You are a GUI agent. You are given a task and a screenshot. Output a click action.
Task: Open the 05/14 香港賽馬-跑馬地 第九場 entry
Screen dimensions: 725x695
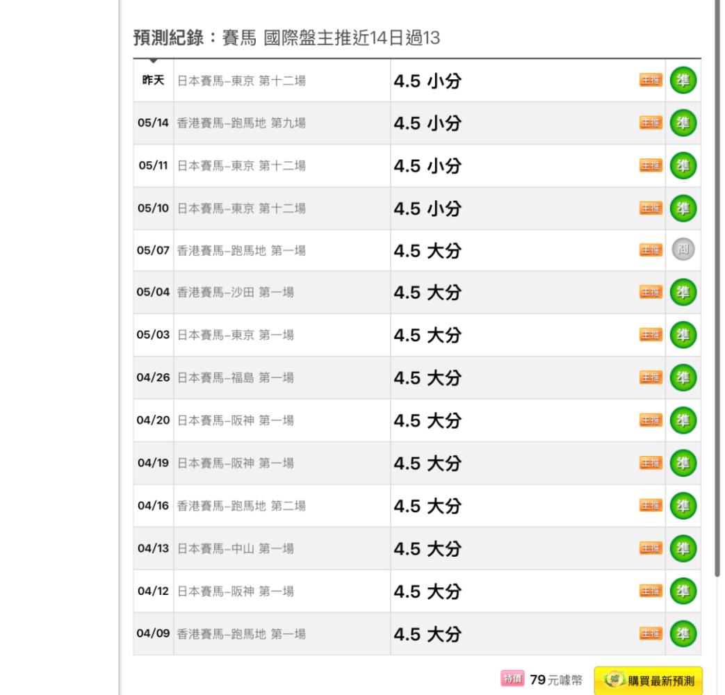point(241,123)
